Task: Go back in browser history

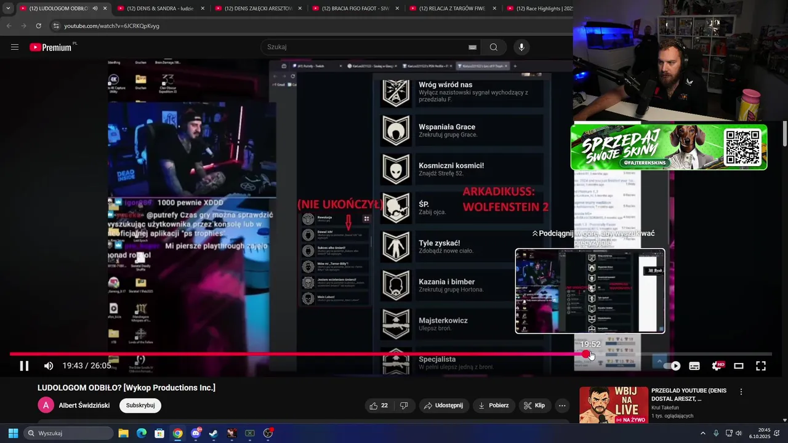Action: (9, 26)
